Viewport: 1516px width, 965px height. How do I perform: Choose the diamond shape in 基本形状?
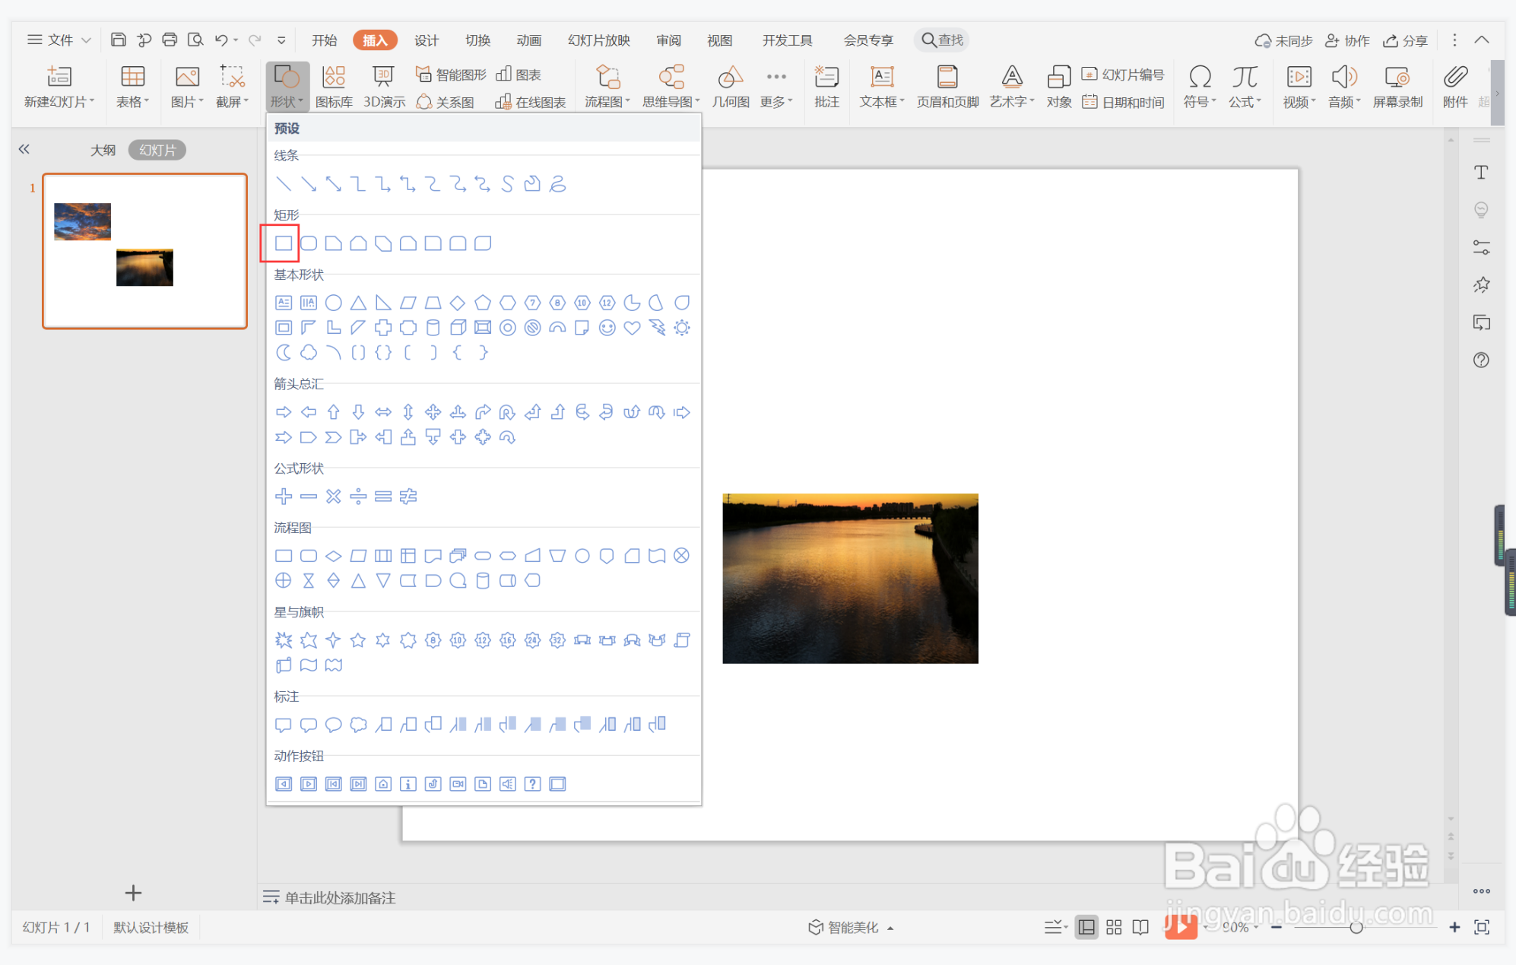click(458, 303)
